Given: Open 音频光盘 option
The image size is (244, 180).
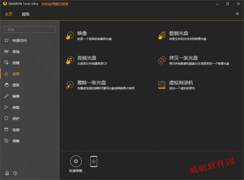Looking at the screenshot, I should [x=87, y=58].
